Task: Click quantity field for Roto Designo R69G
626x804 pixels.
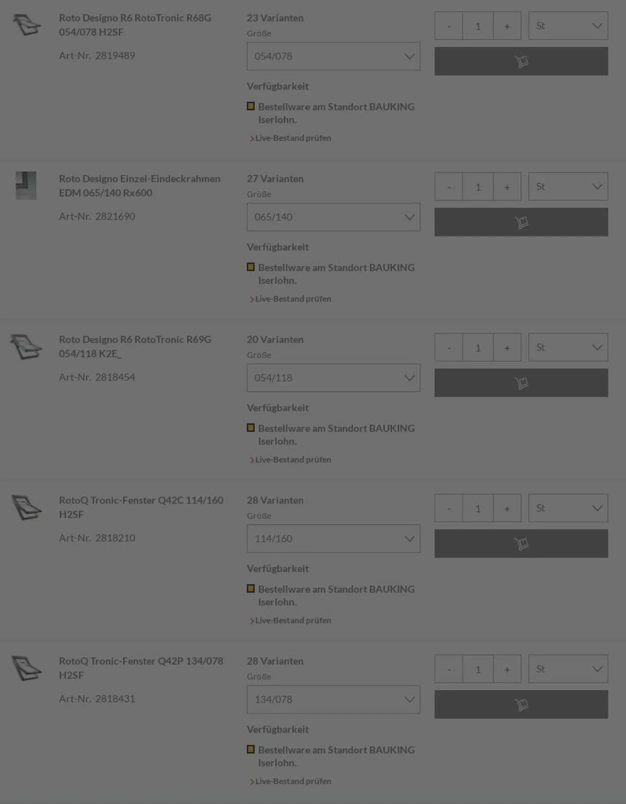Action: [x=478, y=348]
